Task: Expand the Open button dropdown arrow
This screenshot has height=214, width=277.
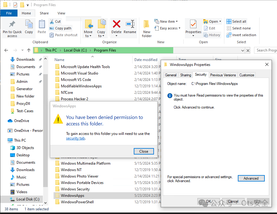Action: pos(220,21)
